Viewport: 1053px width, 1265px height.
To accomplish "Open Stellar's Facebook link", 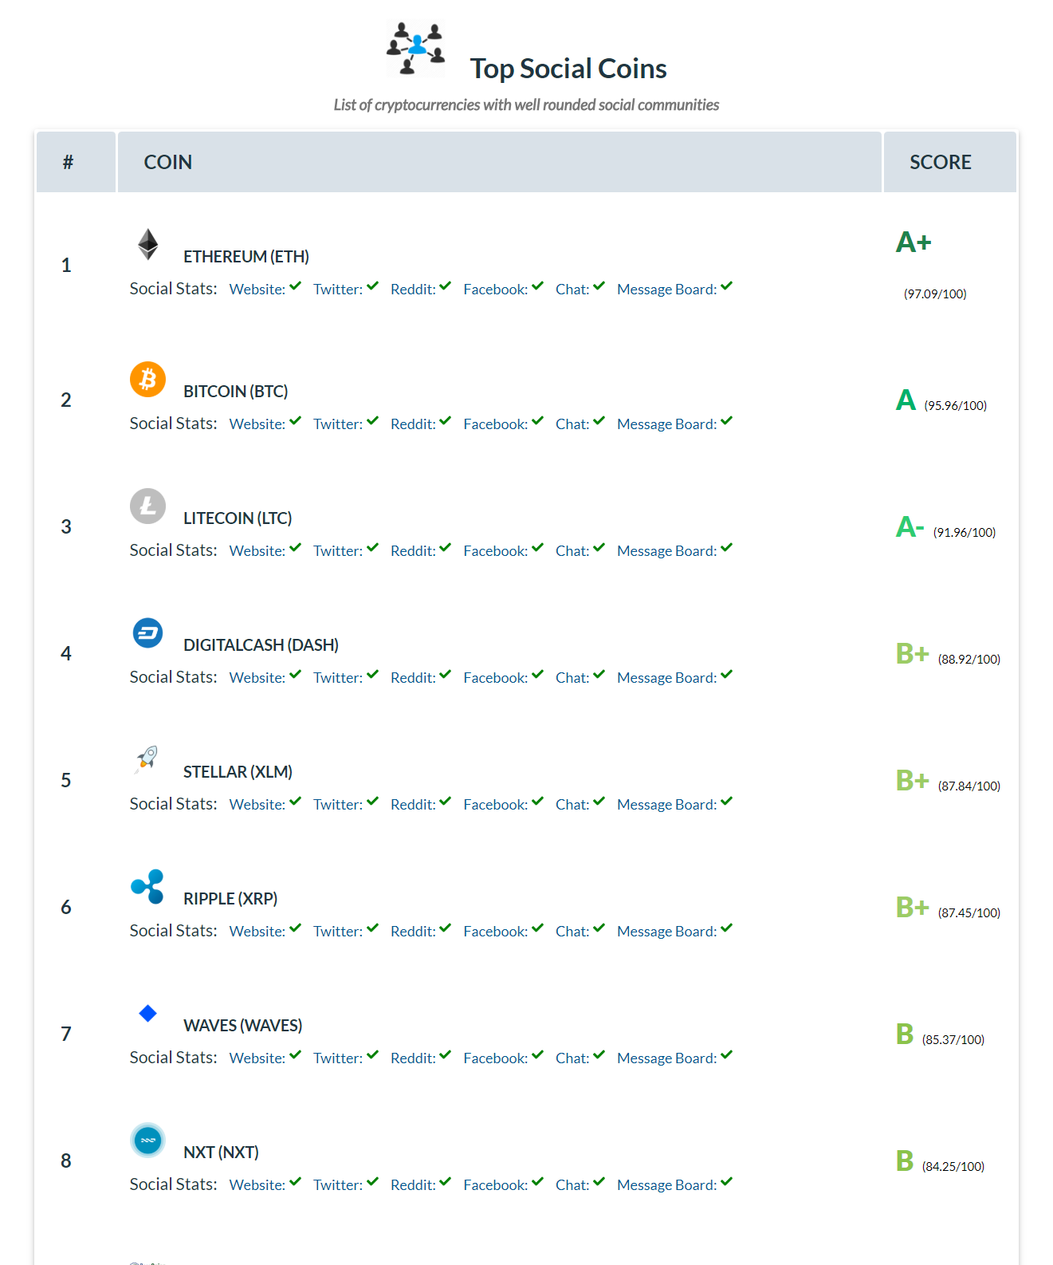I will point(496,805).
